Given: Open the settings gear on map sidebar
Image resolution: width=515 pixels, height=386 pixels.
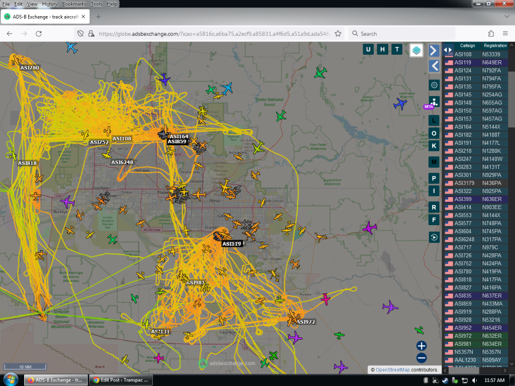Looking at the screenshot, I should click(434, 85).
